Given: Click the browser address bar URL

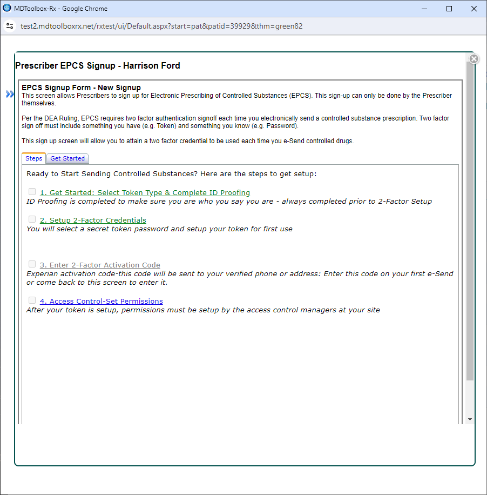Looking at the screenshot, I should point(161,26).
